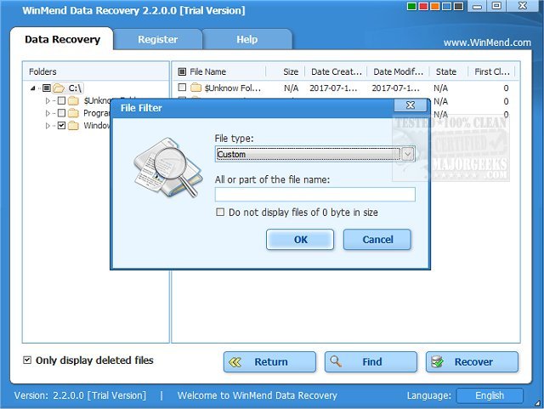Check the Program folder checkbox in tree
This screenshot has width=544, height=409.
pyautogui.click(x=61, y=113)
